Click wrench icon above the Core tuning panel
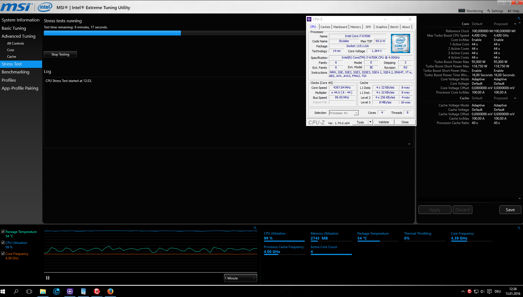The width and height of the screenshot is (523, 297). (519, 18)
